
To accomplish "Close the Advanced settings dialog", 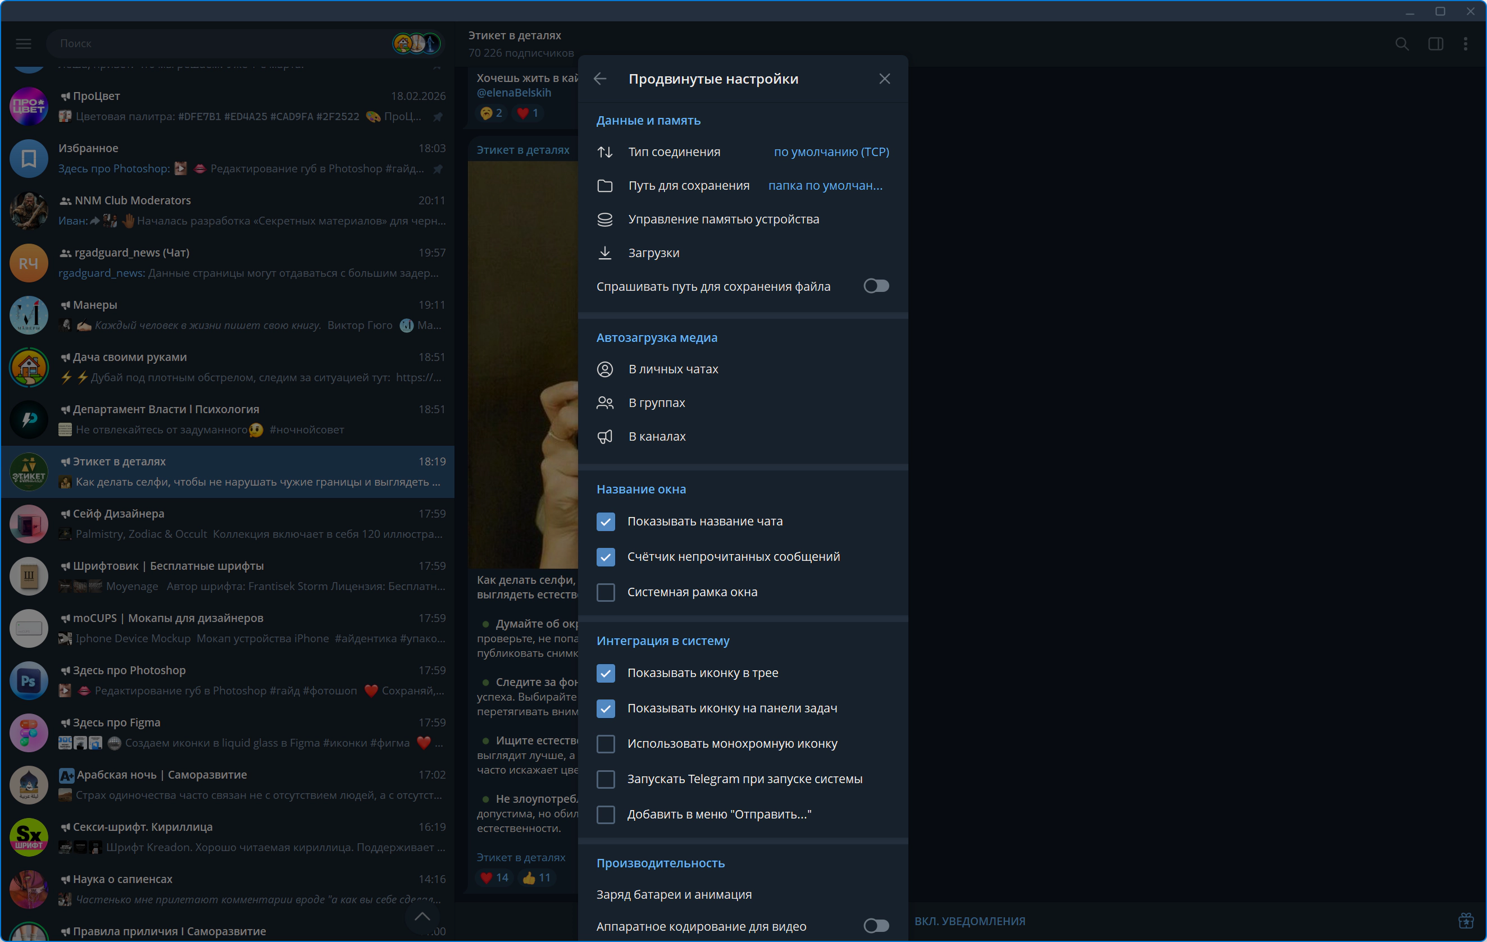I will (x=884, y=79).
